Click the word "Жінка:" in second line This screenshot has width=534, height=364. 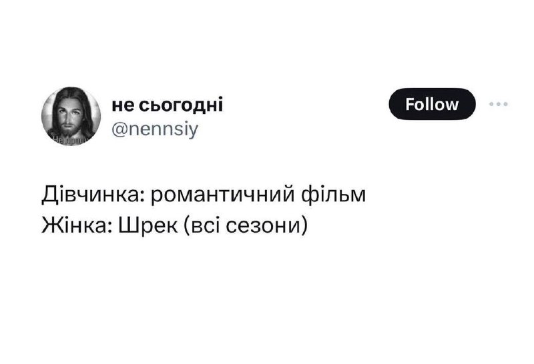(x=77, y=225)
